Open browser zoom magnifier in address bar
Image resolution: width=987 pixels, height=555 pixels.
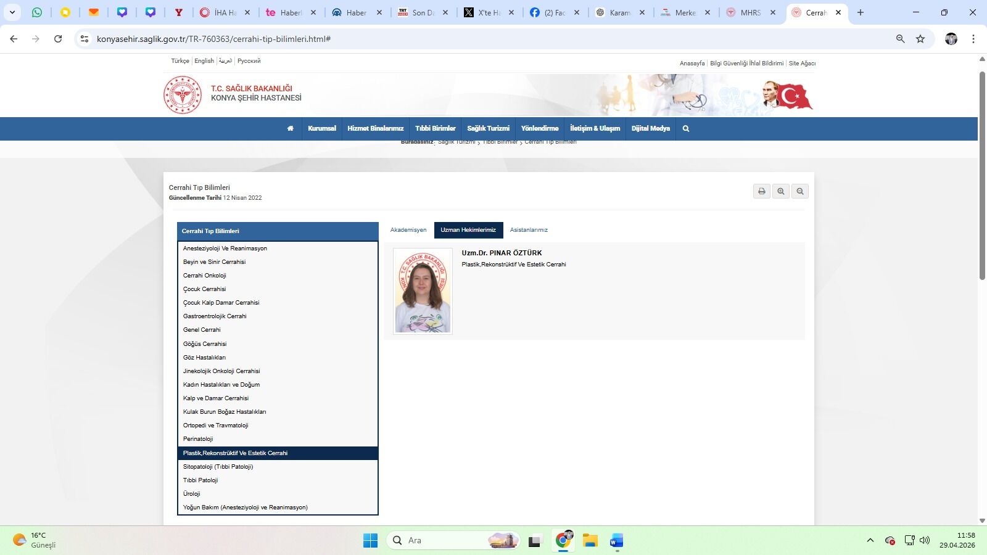tap(901, 39)
